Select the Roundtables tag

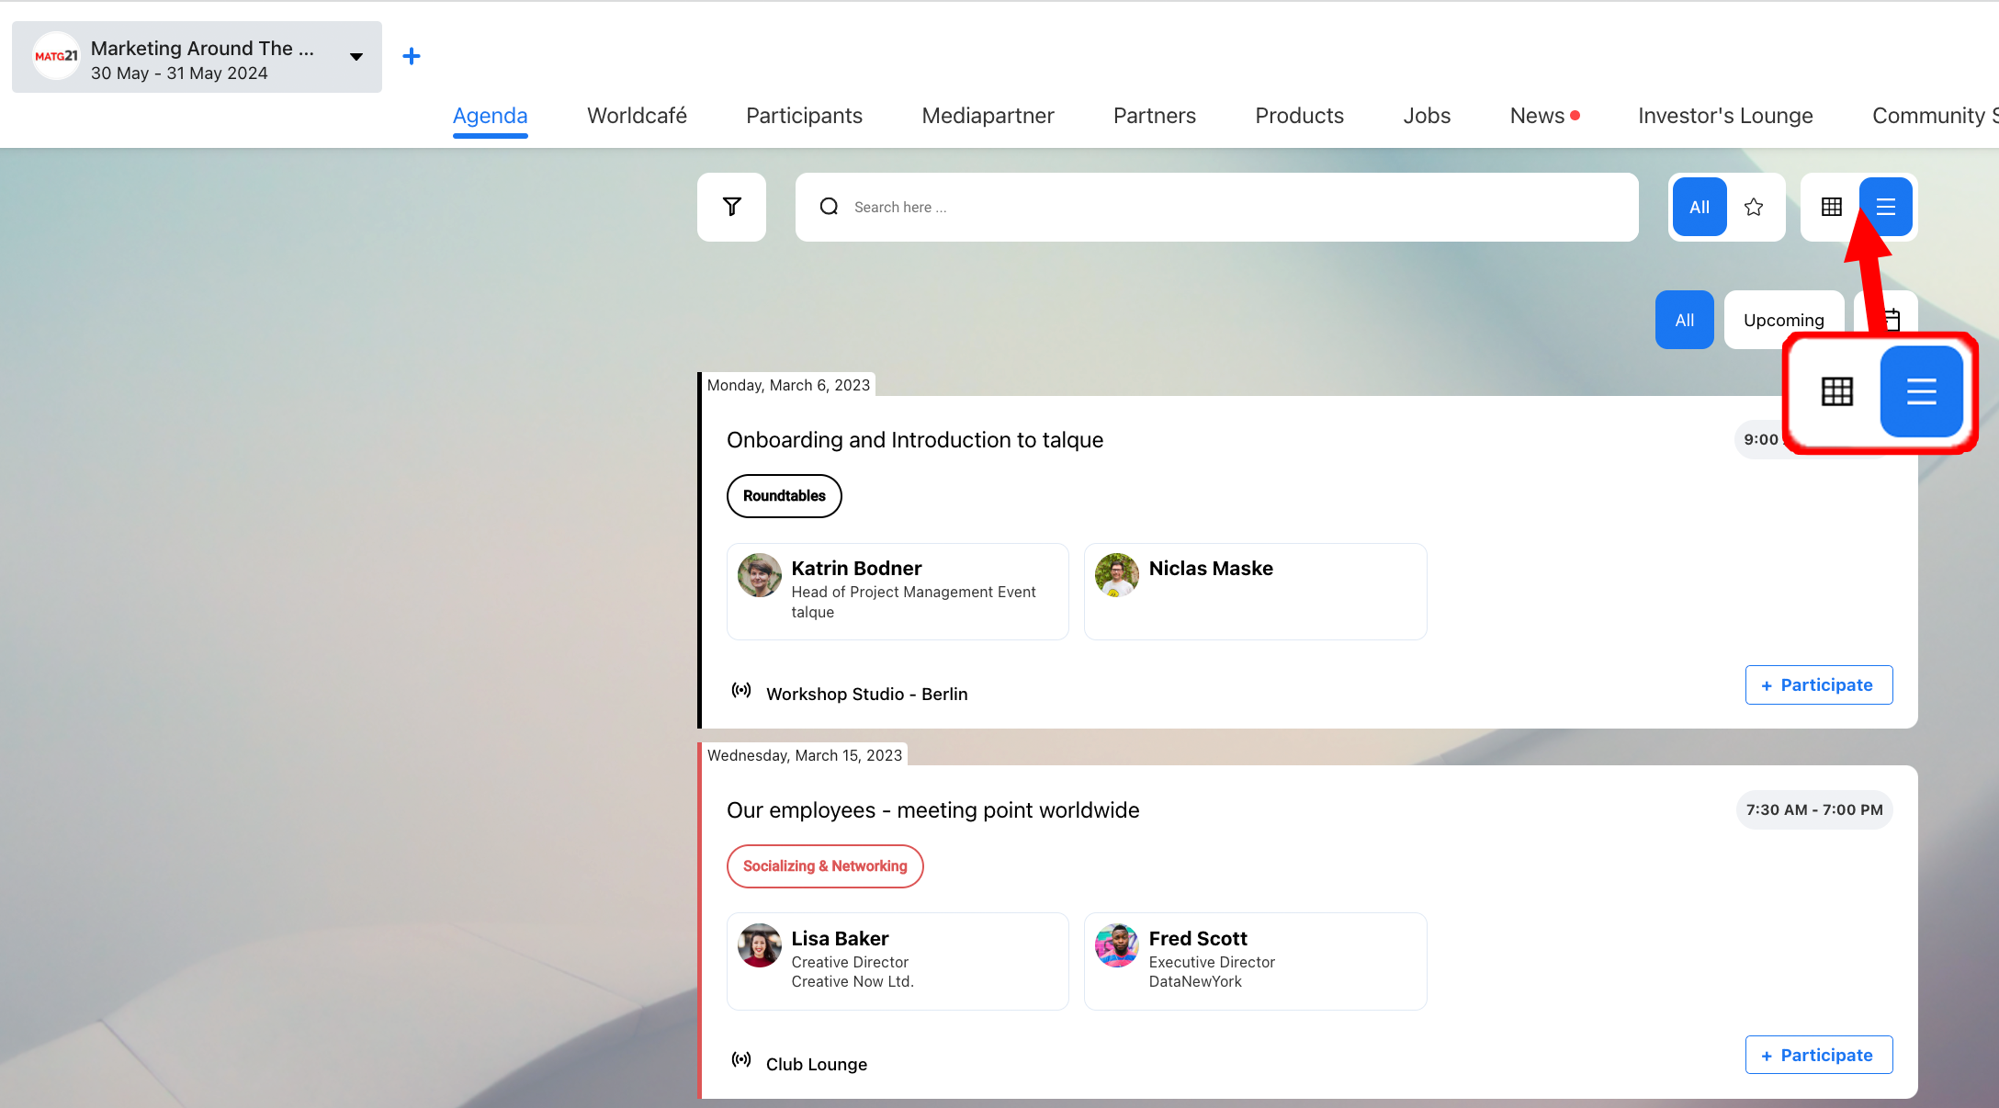pyautogui.click(x=784, y=496)
